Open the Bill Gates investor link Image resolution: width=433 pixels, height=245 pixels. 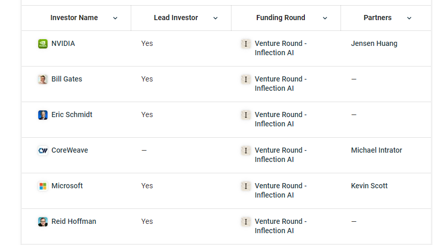point(67,79)
